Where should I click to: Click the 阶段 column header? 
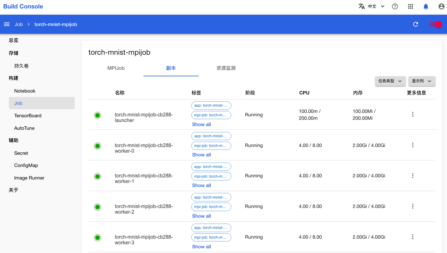click(250, 93)
